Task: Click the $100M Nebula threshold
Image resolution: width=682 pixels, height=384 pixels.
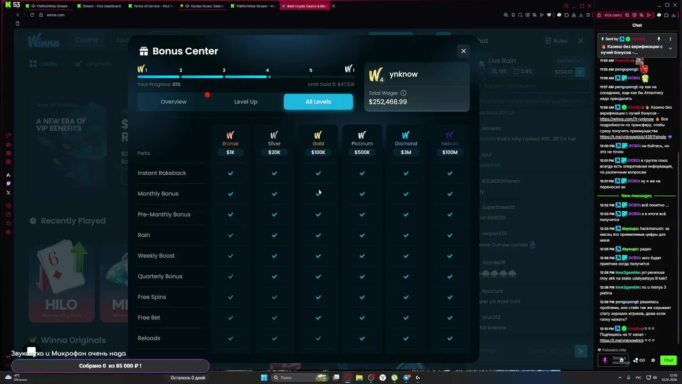Action: 450,153
